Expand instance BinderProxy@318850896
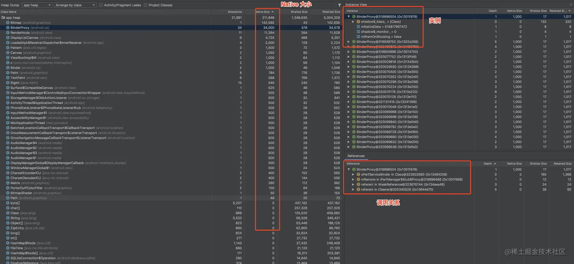 point(349,52)
